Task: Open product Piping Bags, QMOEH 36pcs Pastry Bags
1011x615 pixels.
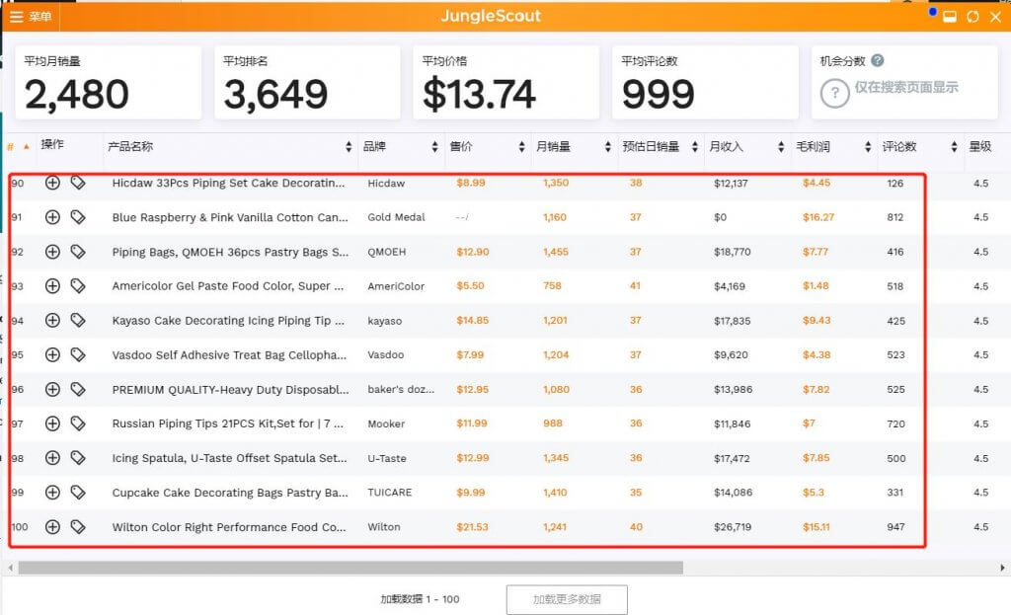Action: [230, 252]
